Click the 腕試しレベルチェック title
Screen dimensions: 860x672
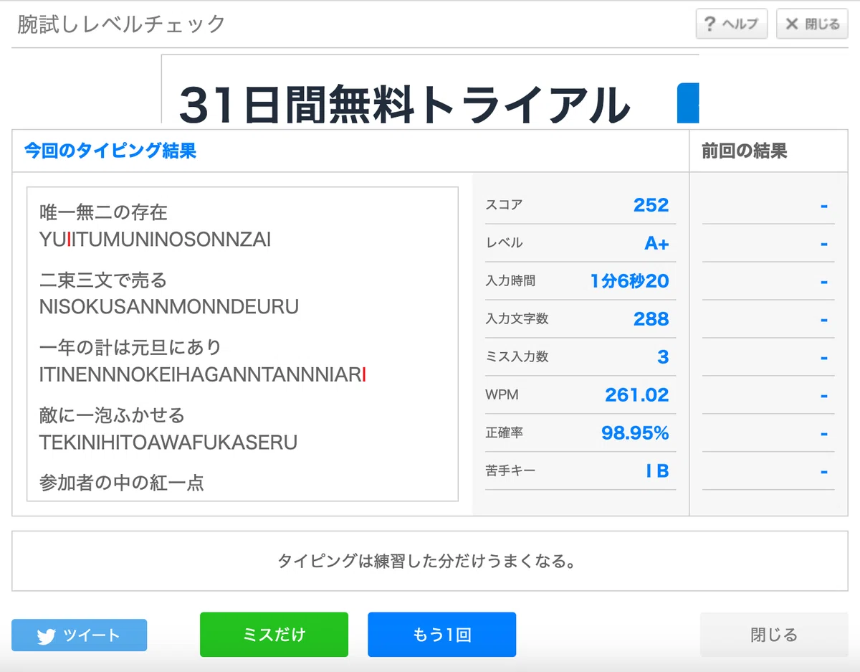122,24
